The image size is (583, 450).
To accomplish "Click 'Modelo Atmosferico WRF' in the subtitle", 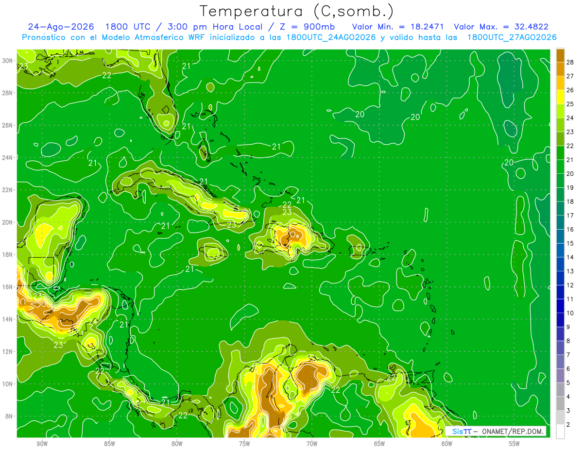I will click(x=153, y=37).
